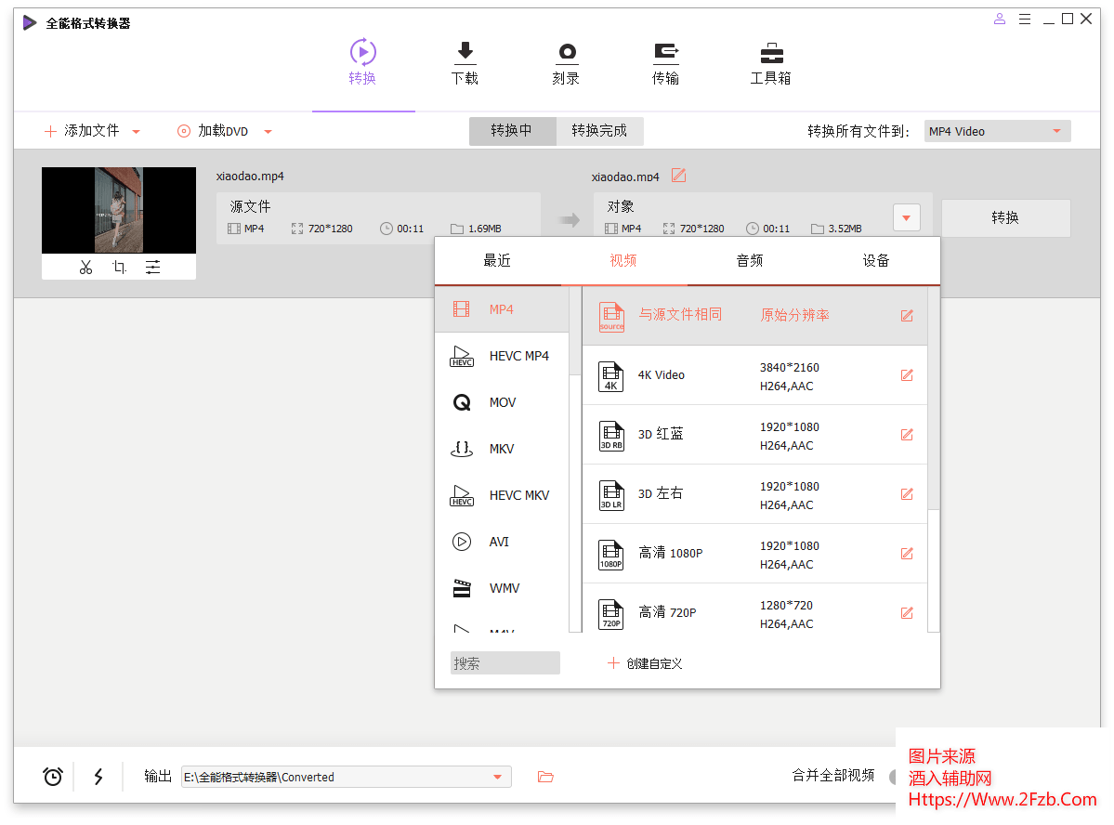This screenshot has width=1114, height=825.
Task: Click the 转换 convert button
Action: pos(1005,218)
